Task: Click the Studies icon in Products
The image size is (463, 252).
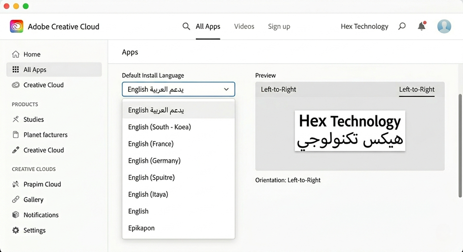Action: point(16,119)
